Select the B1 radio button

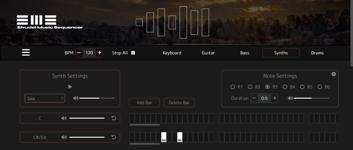(233, 87)
